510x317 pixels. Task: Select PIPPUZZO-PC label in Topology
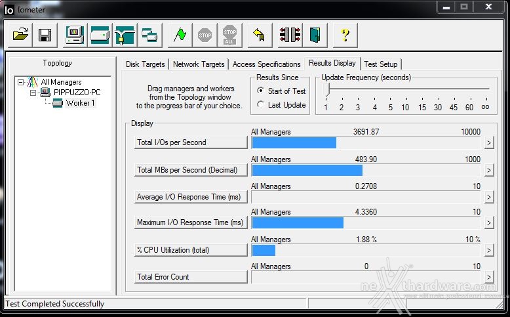click(77, 92)
